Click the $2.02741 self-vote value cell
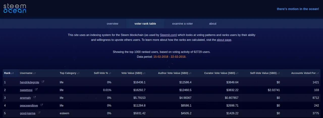The image size is (323, 118). 274,90
